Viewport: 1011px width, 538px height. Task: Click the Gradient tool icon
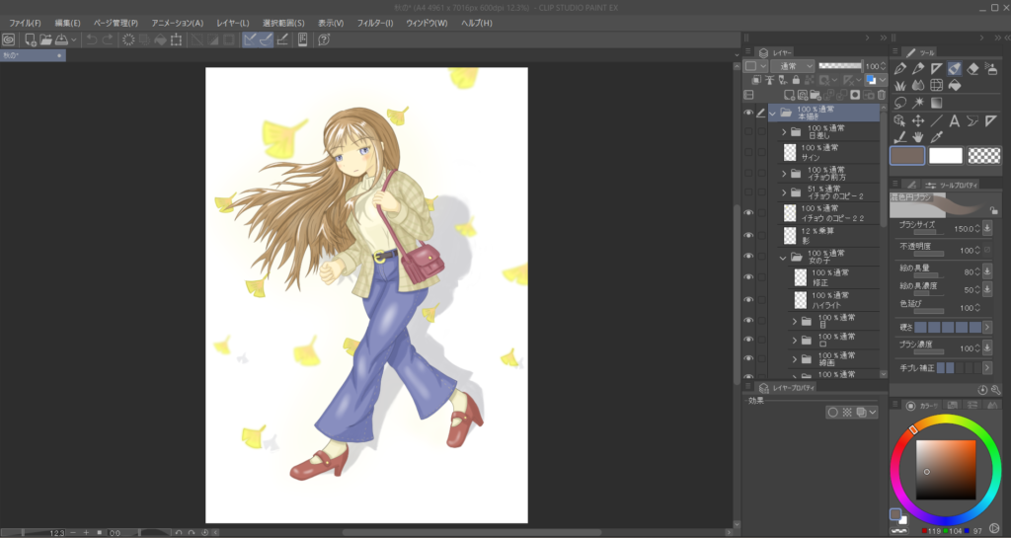coord(936,102)
